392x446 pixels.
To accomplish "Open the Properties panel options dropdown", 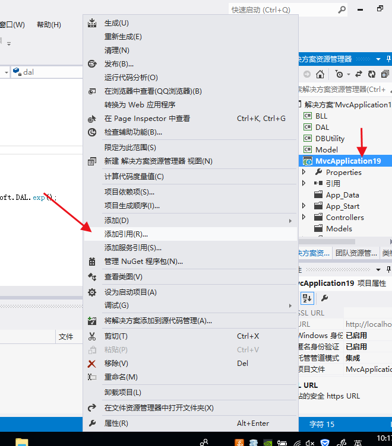I will pos(378,269).
